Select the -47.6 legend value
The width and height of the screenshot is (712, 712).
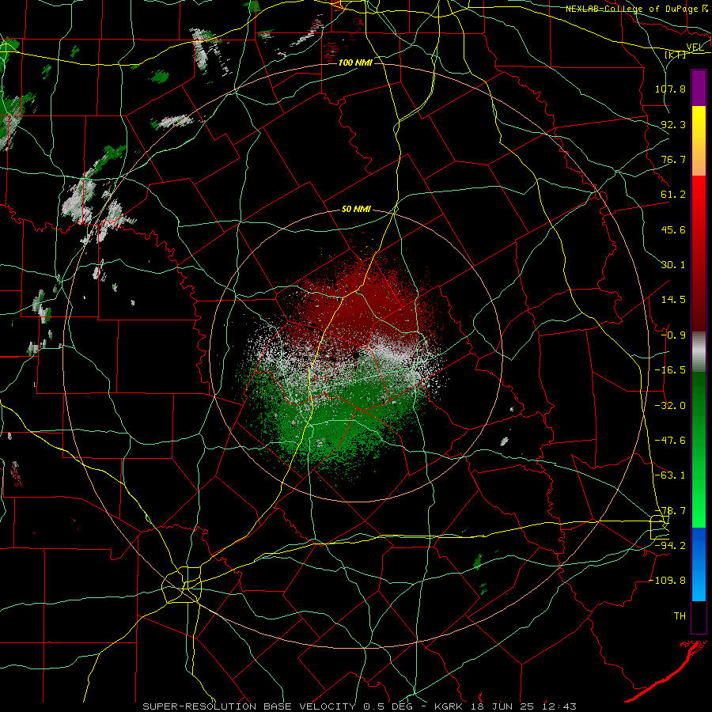point(670,441)
